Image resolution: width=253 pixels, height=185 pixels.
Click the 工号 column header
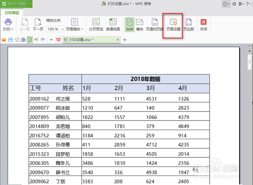[36, 88]
